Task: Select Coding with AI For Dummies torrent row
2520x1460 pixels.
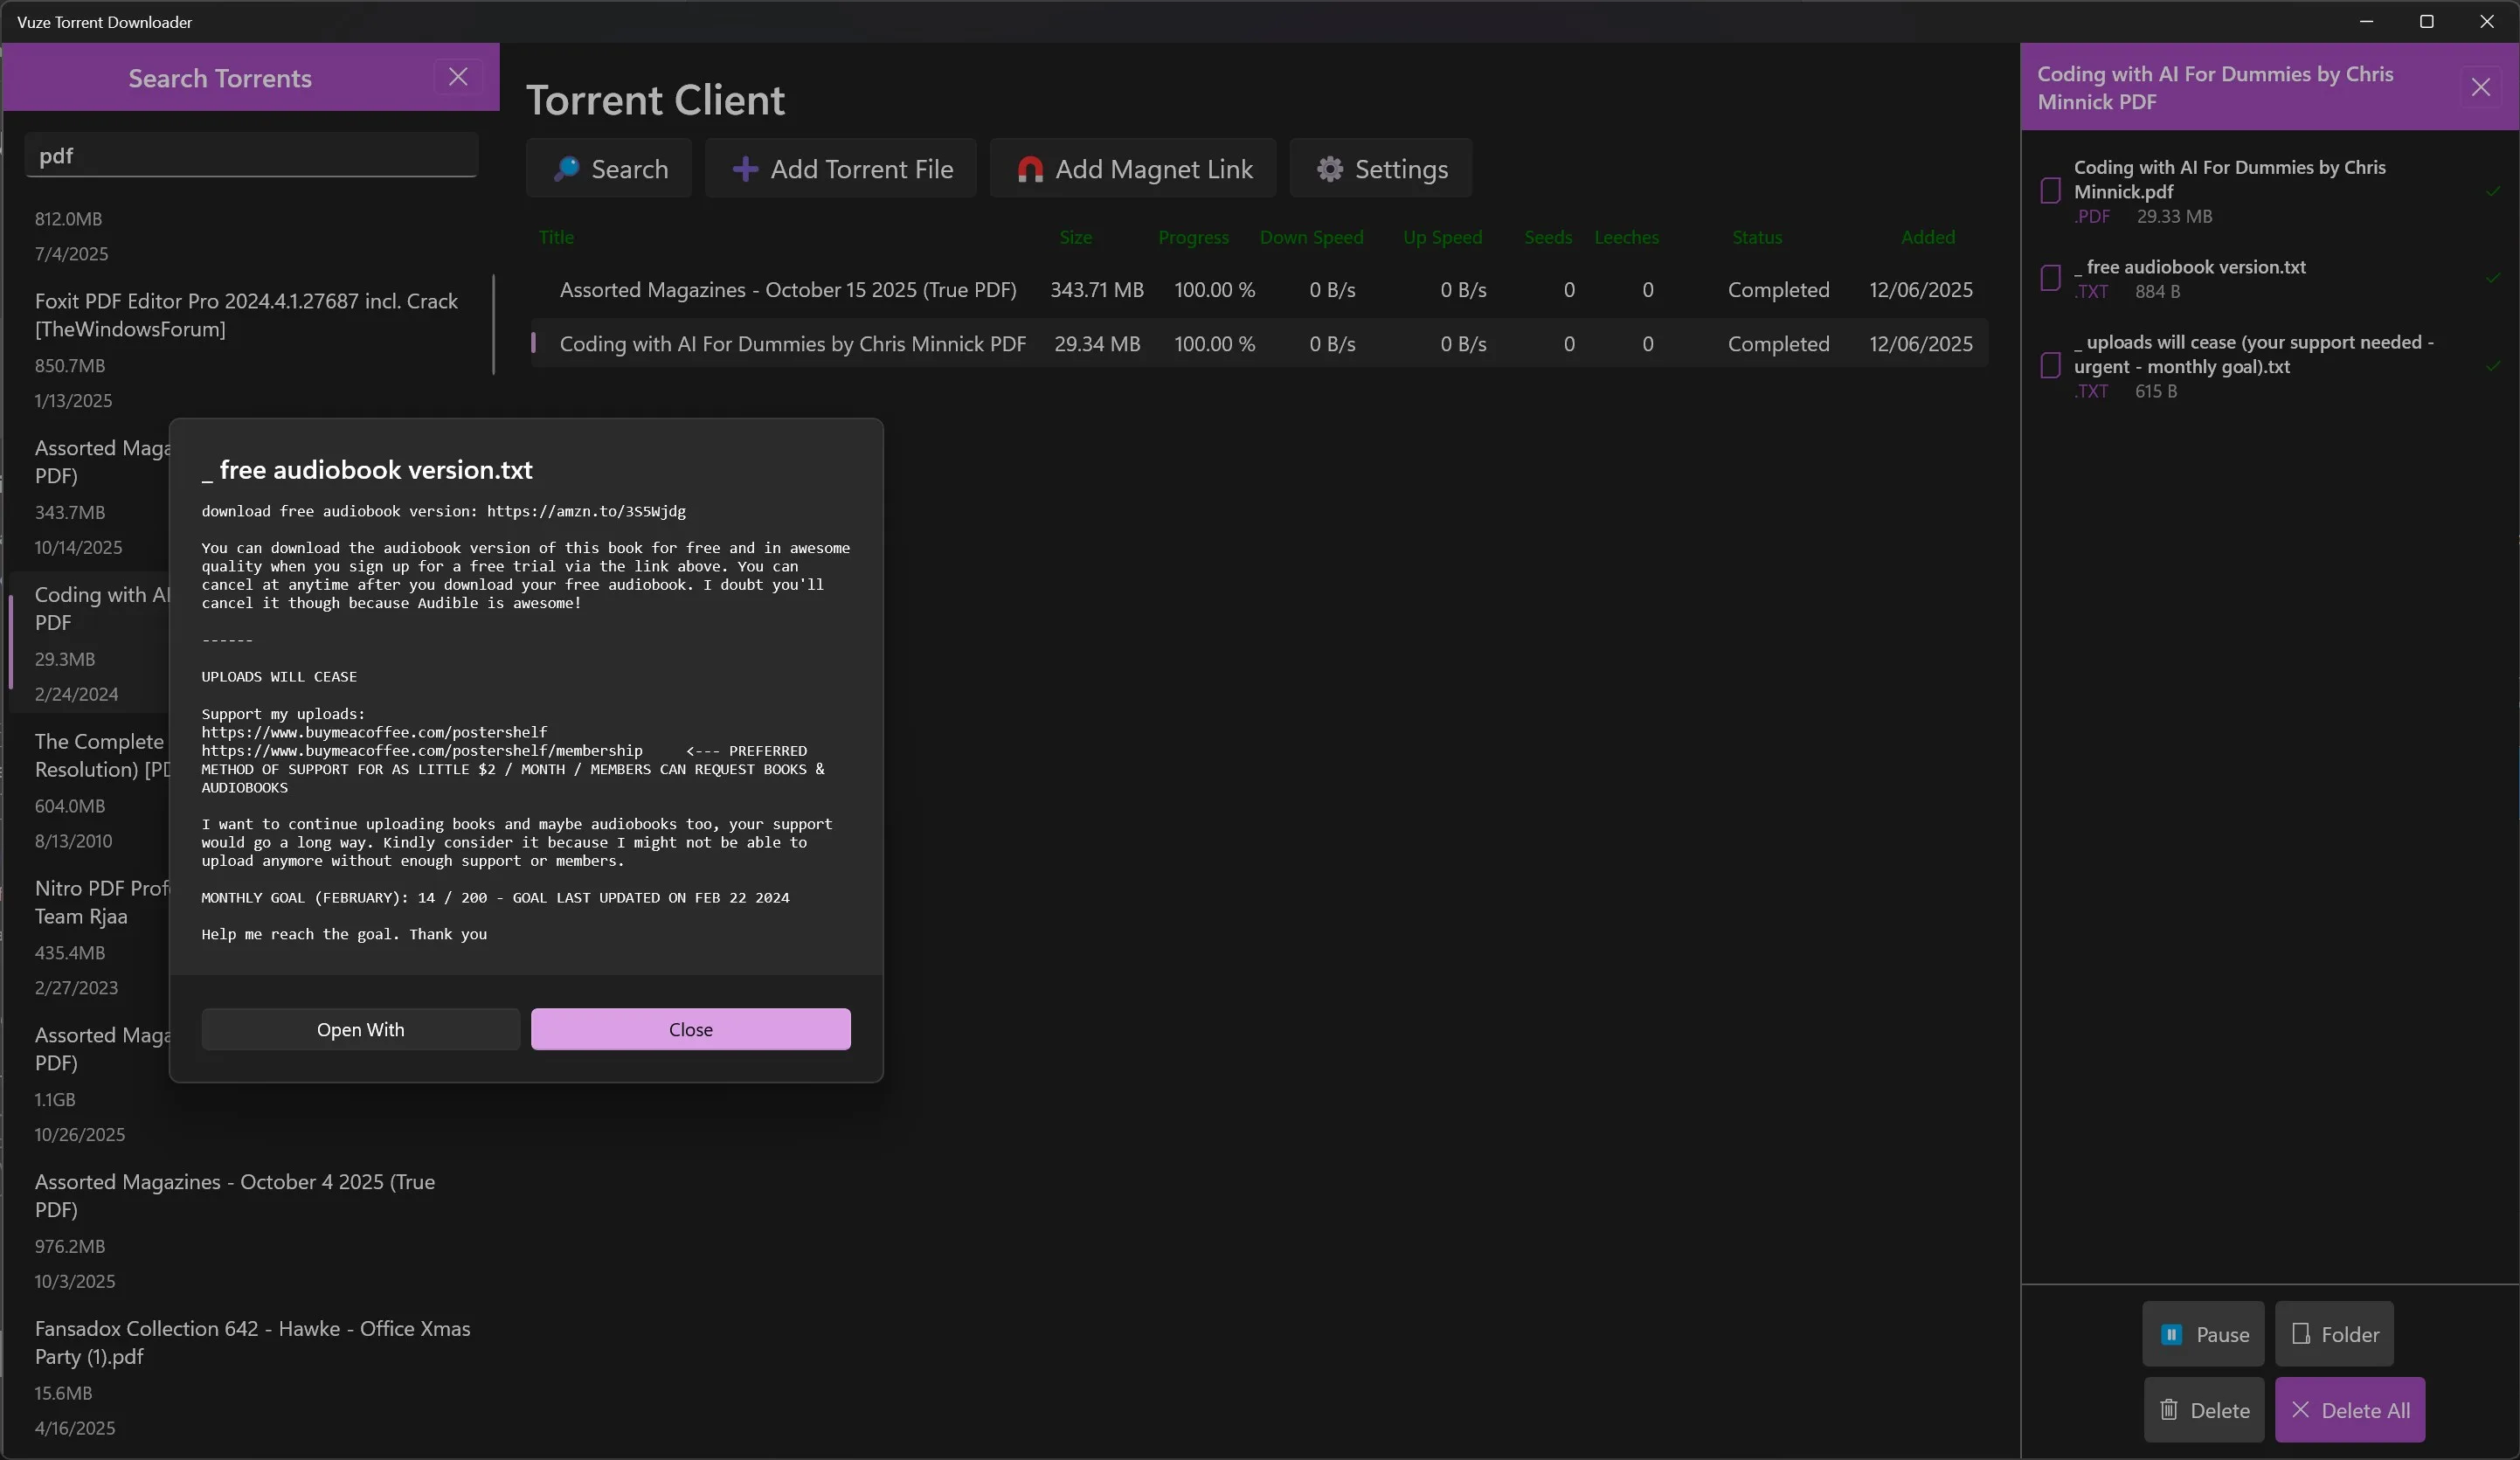Action: tap(1259, 344)
